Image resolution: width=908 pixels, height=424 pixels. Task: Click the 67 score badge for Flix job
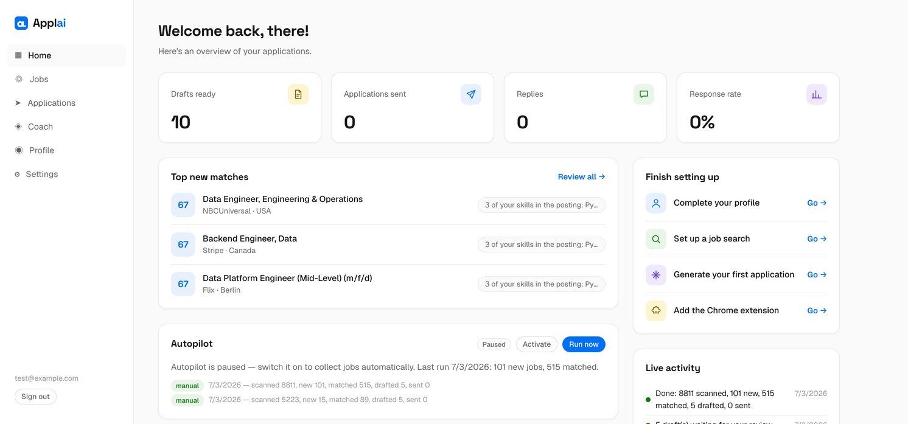pos(183,284)
